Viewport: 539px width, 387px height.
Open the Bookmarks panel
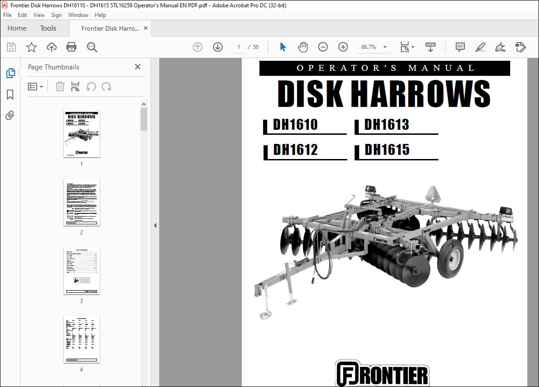tap(11, 95)
